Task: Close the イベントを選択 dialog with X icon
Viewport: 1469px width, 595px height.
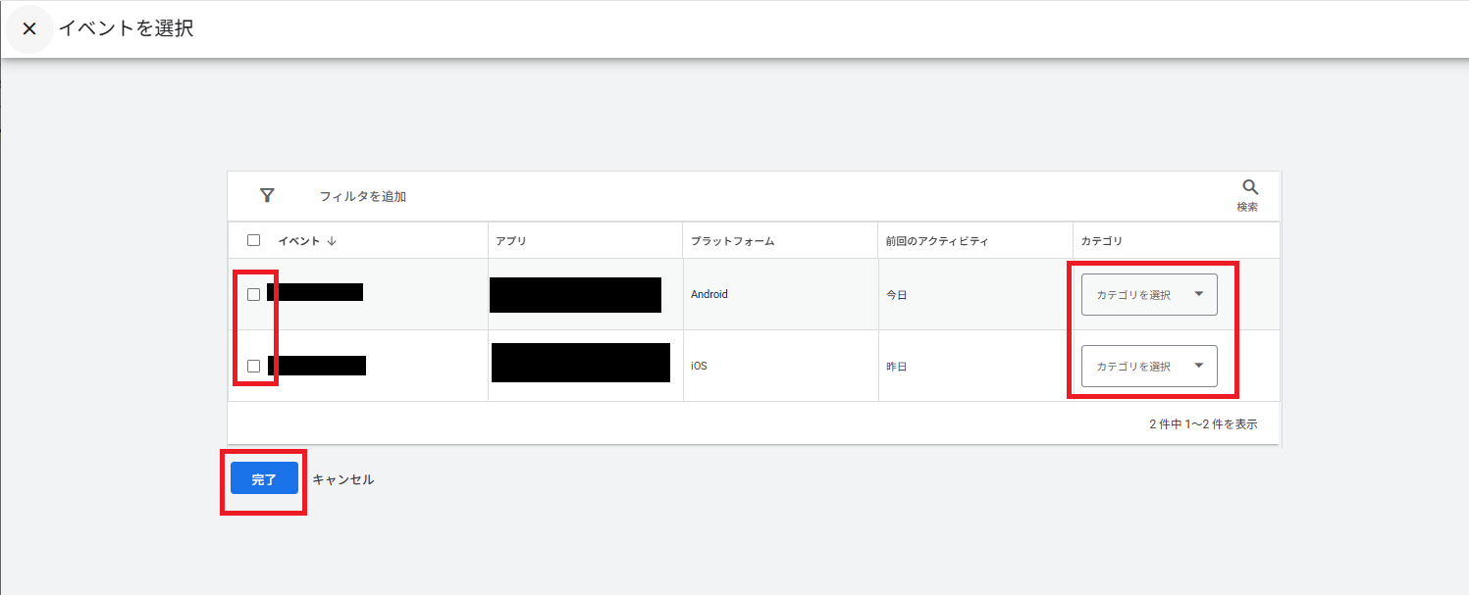Action: [x=29, y=29]
